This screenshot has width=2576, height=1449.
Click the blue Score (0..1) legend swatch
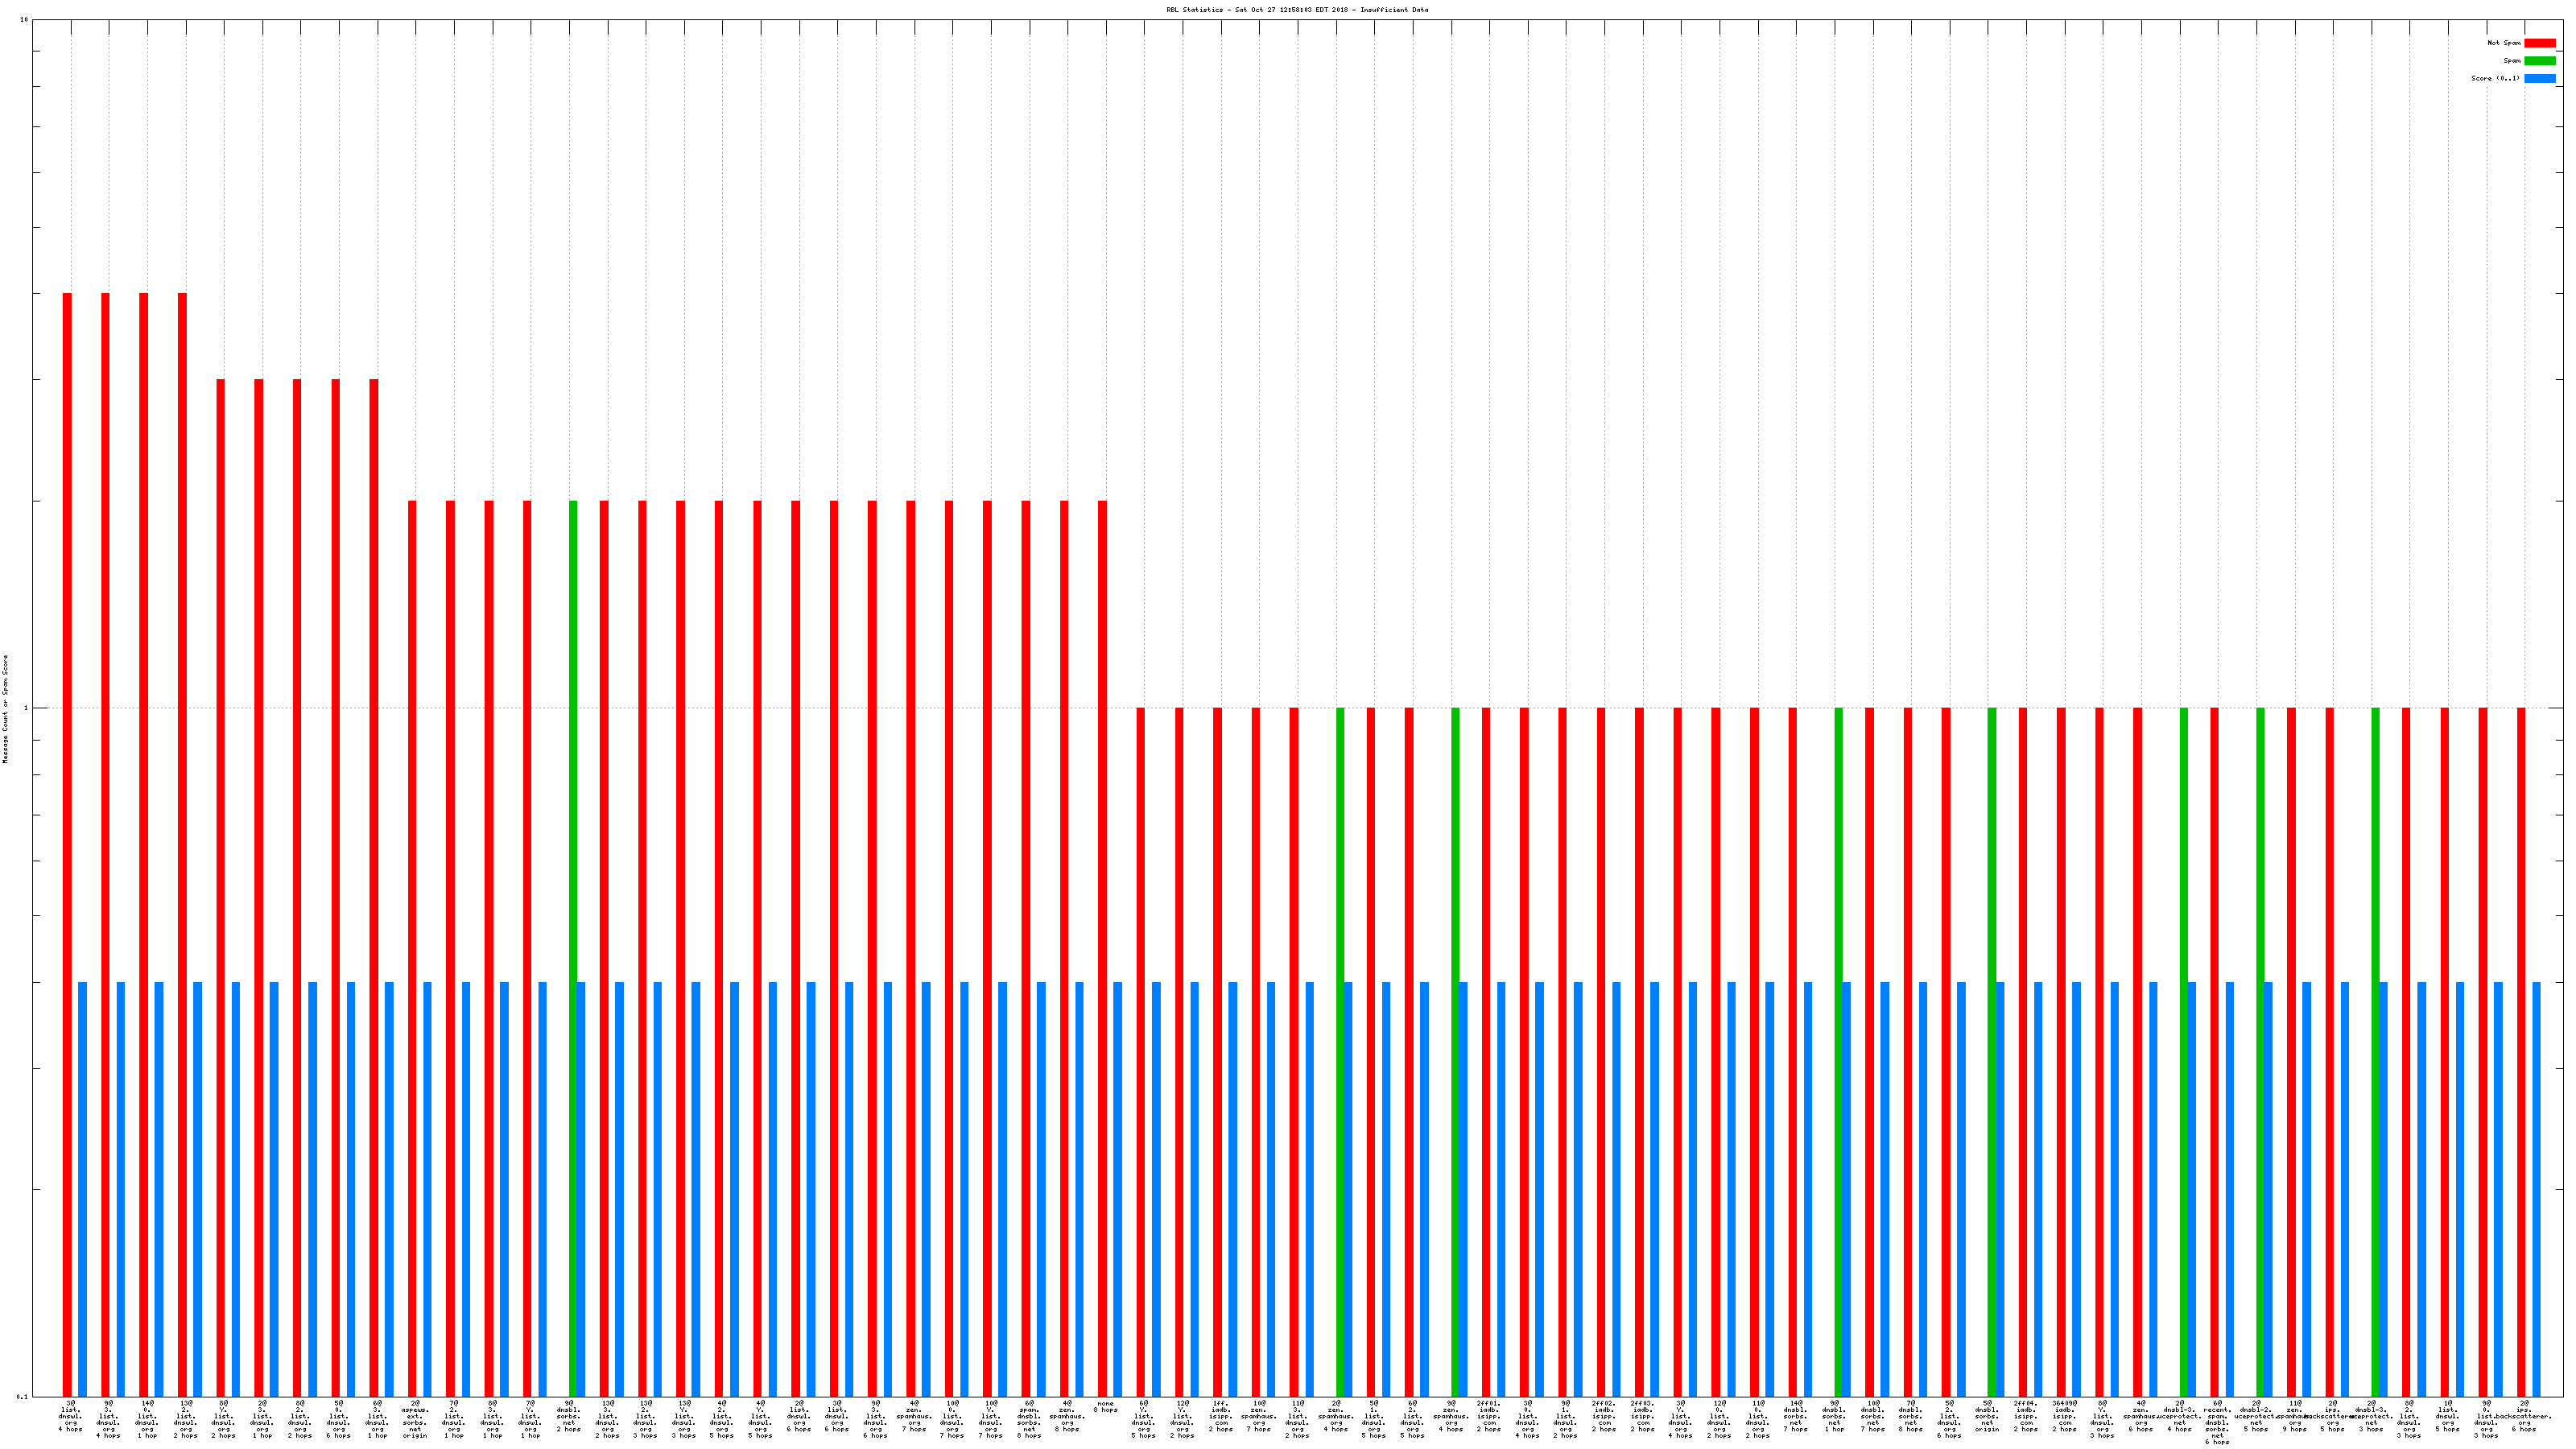click(2539, 78)
